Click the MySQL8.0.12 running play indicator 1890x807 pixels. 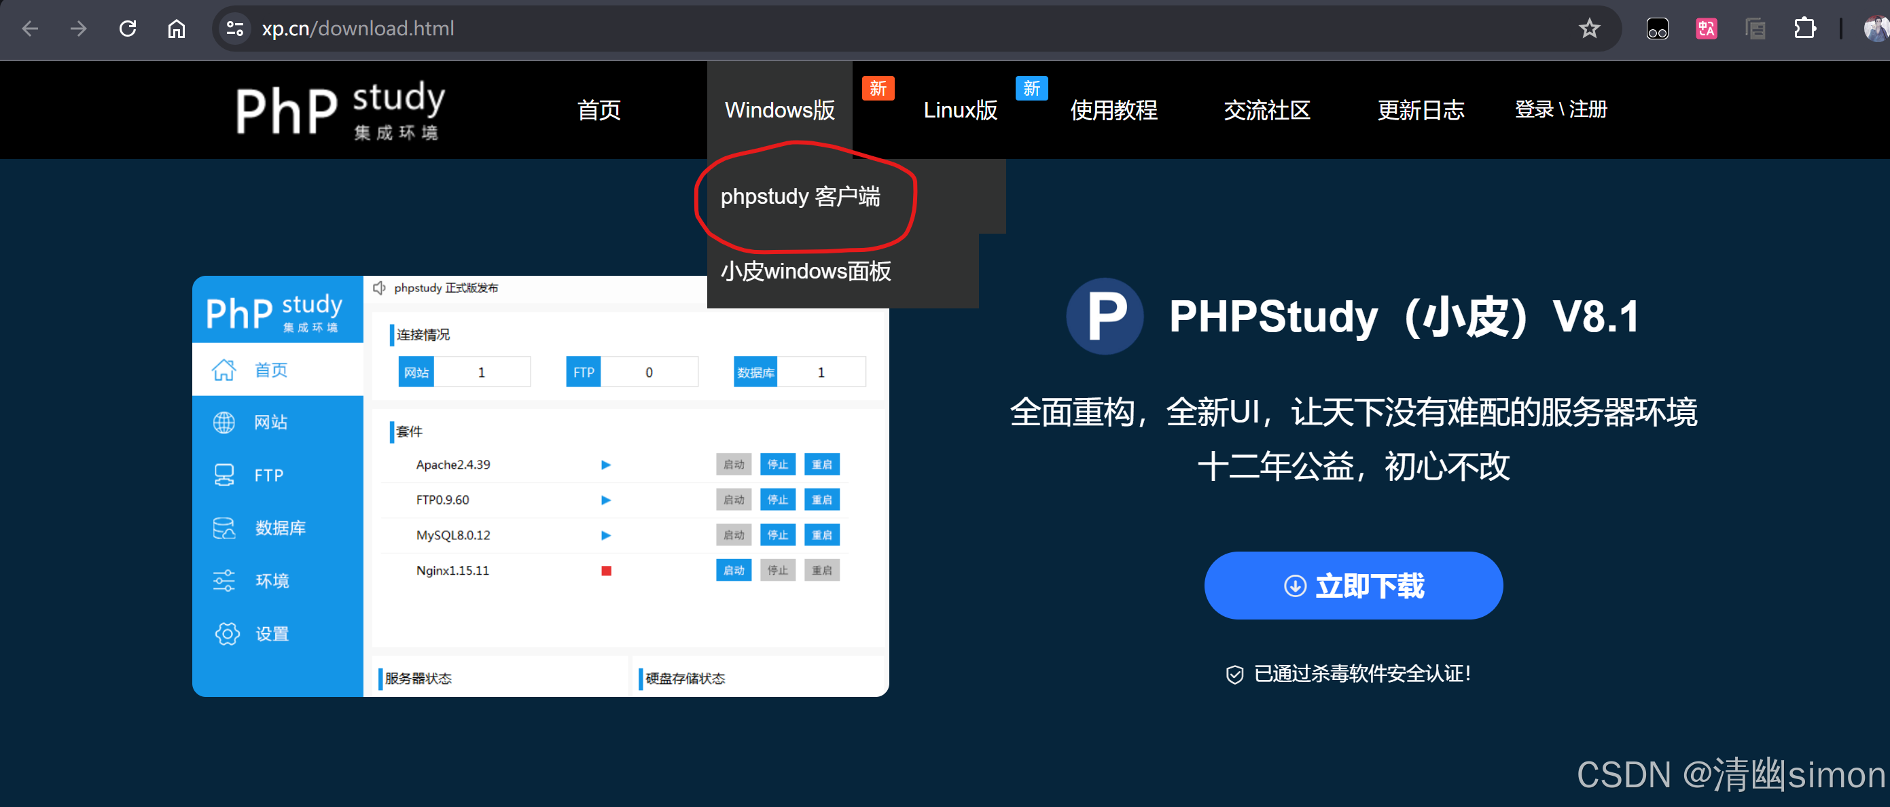606,535
